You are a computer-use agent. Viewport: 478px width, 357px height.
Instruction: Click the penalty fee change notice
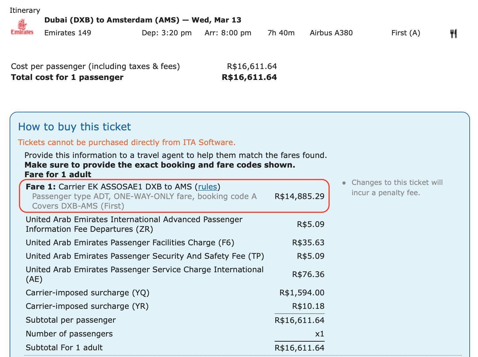coord(397,187)
